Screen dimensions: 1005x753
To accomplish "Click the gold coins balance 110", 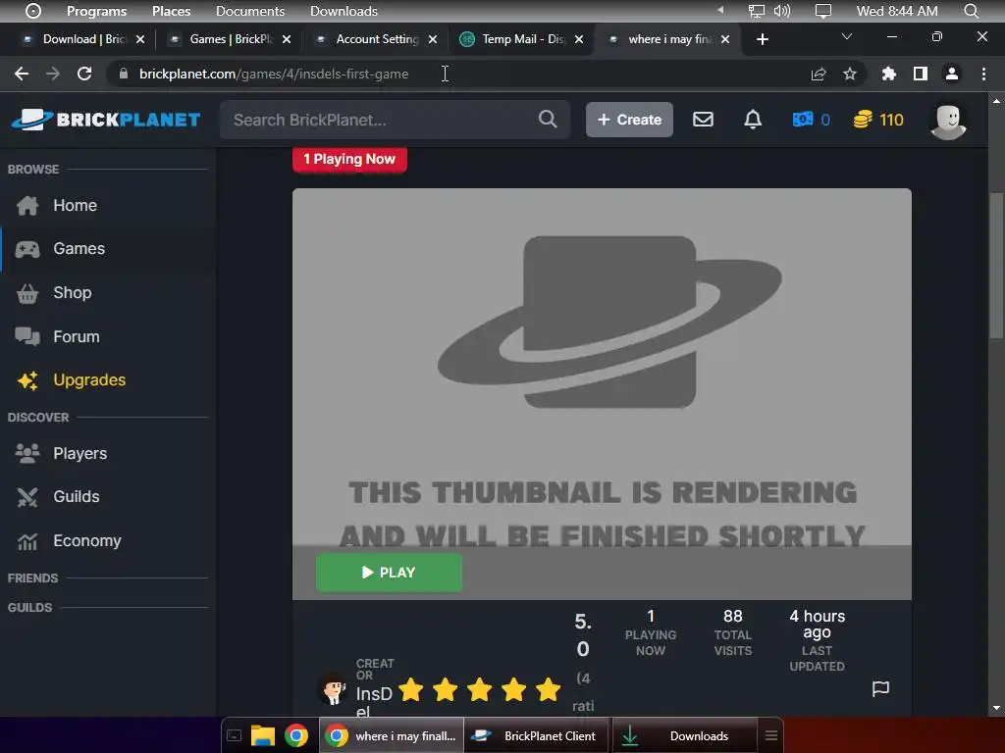I will pos(878,120).
